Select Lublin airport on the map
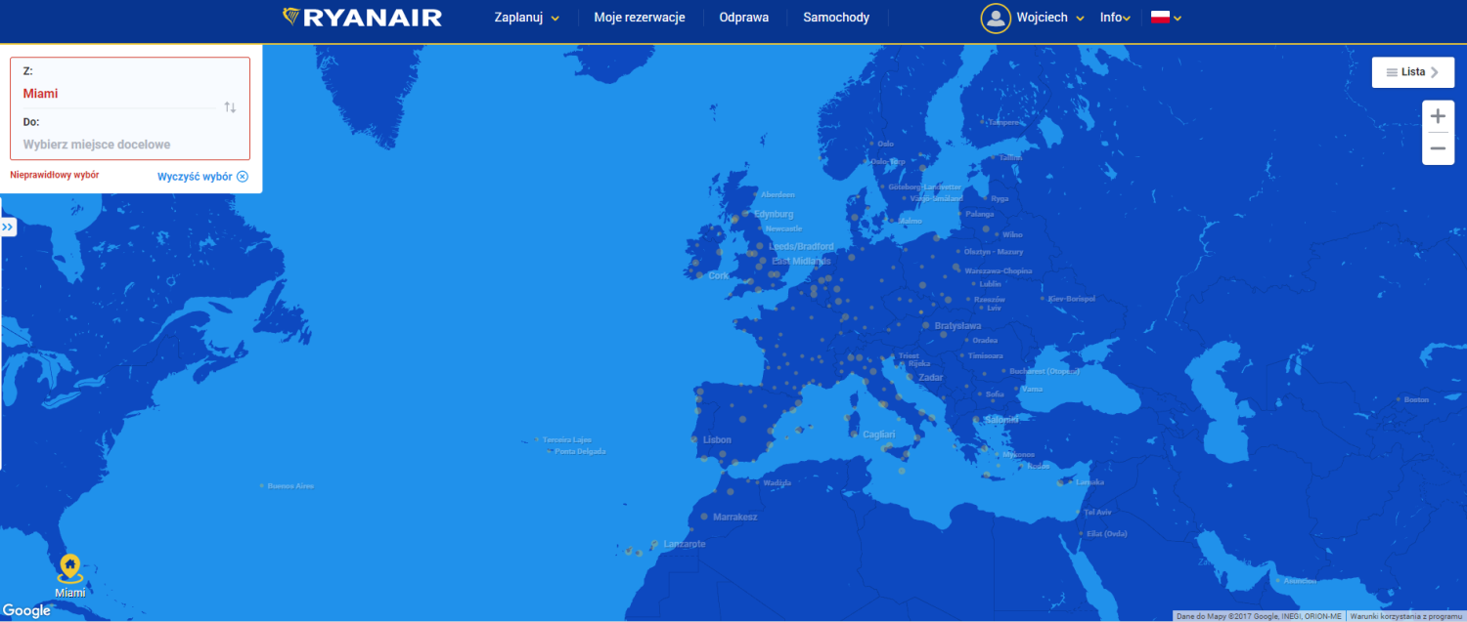Image resolution: width=1467 pixels, height=622 pixels. (x=991, y=284)
